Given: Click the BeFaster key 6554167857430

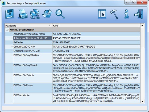Looking at the screenshot, I should pyautogui.click(x=61, y=43).
